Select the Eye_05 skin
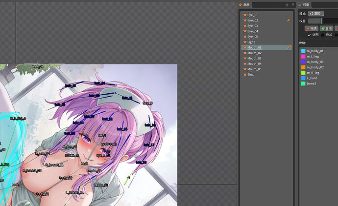This screenshot has width=338, height=206. (266, 37)
